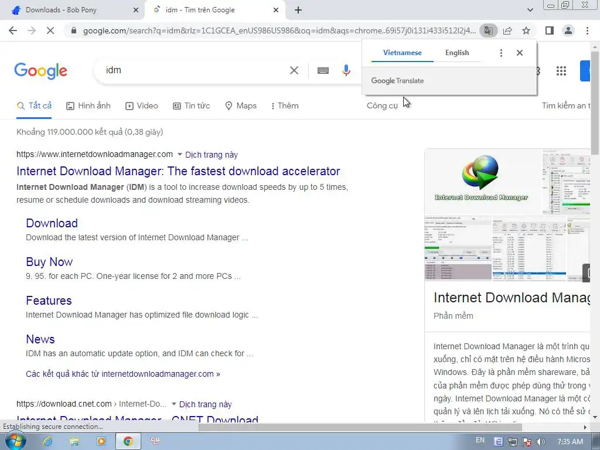Screen dimensions: 600x450
Task: Switch to Downloads - Bob Pony tab
Action: click(73, 11)
